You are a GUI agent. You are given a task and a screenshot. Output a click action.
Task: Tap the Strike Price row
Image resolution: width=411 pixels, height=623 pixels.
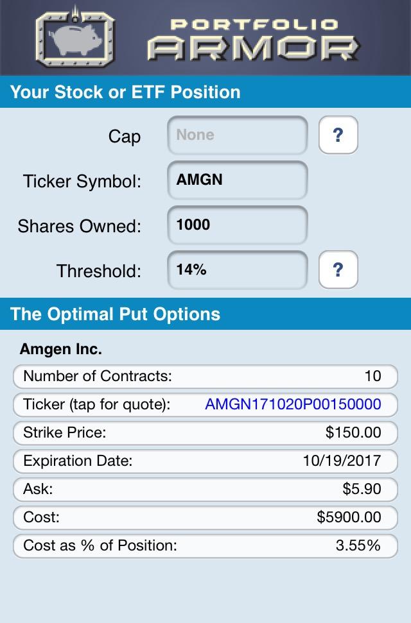click(205, 432)
